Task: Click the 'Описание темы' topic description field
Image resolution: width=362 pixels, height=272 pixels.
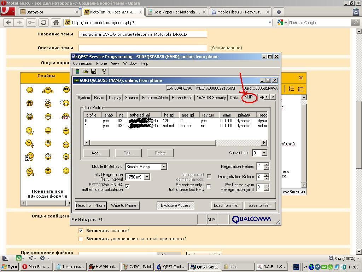Action: (x=143, y=48)
